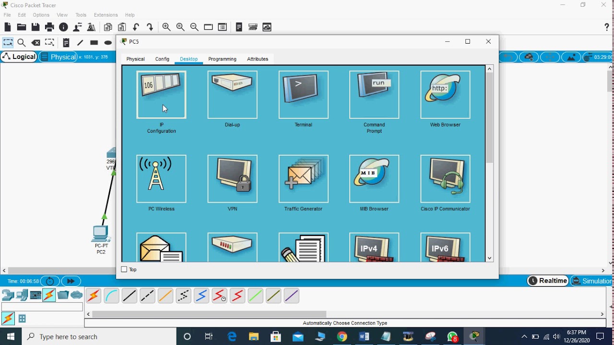The height and width of the screenshot is (345, 614).
Task: Launch the Terminal app
Action: [303, 94]
